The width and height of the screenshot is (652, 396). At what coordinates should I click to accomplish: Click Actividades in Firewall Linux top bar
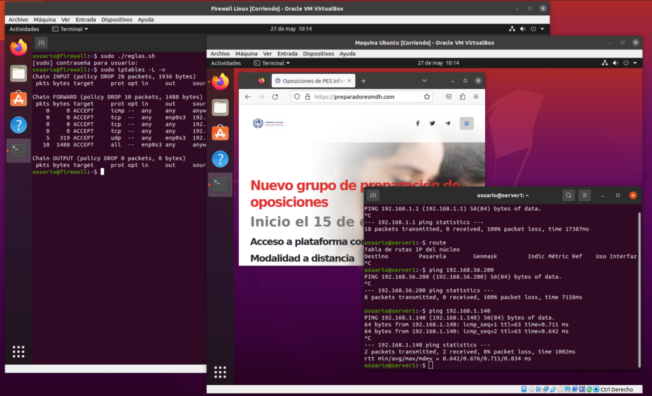[24, 29]
